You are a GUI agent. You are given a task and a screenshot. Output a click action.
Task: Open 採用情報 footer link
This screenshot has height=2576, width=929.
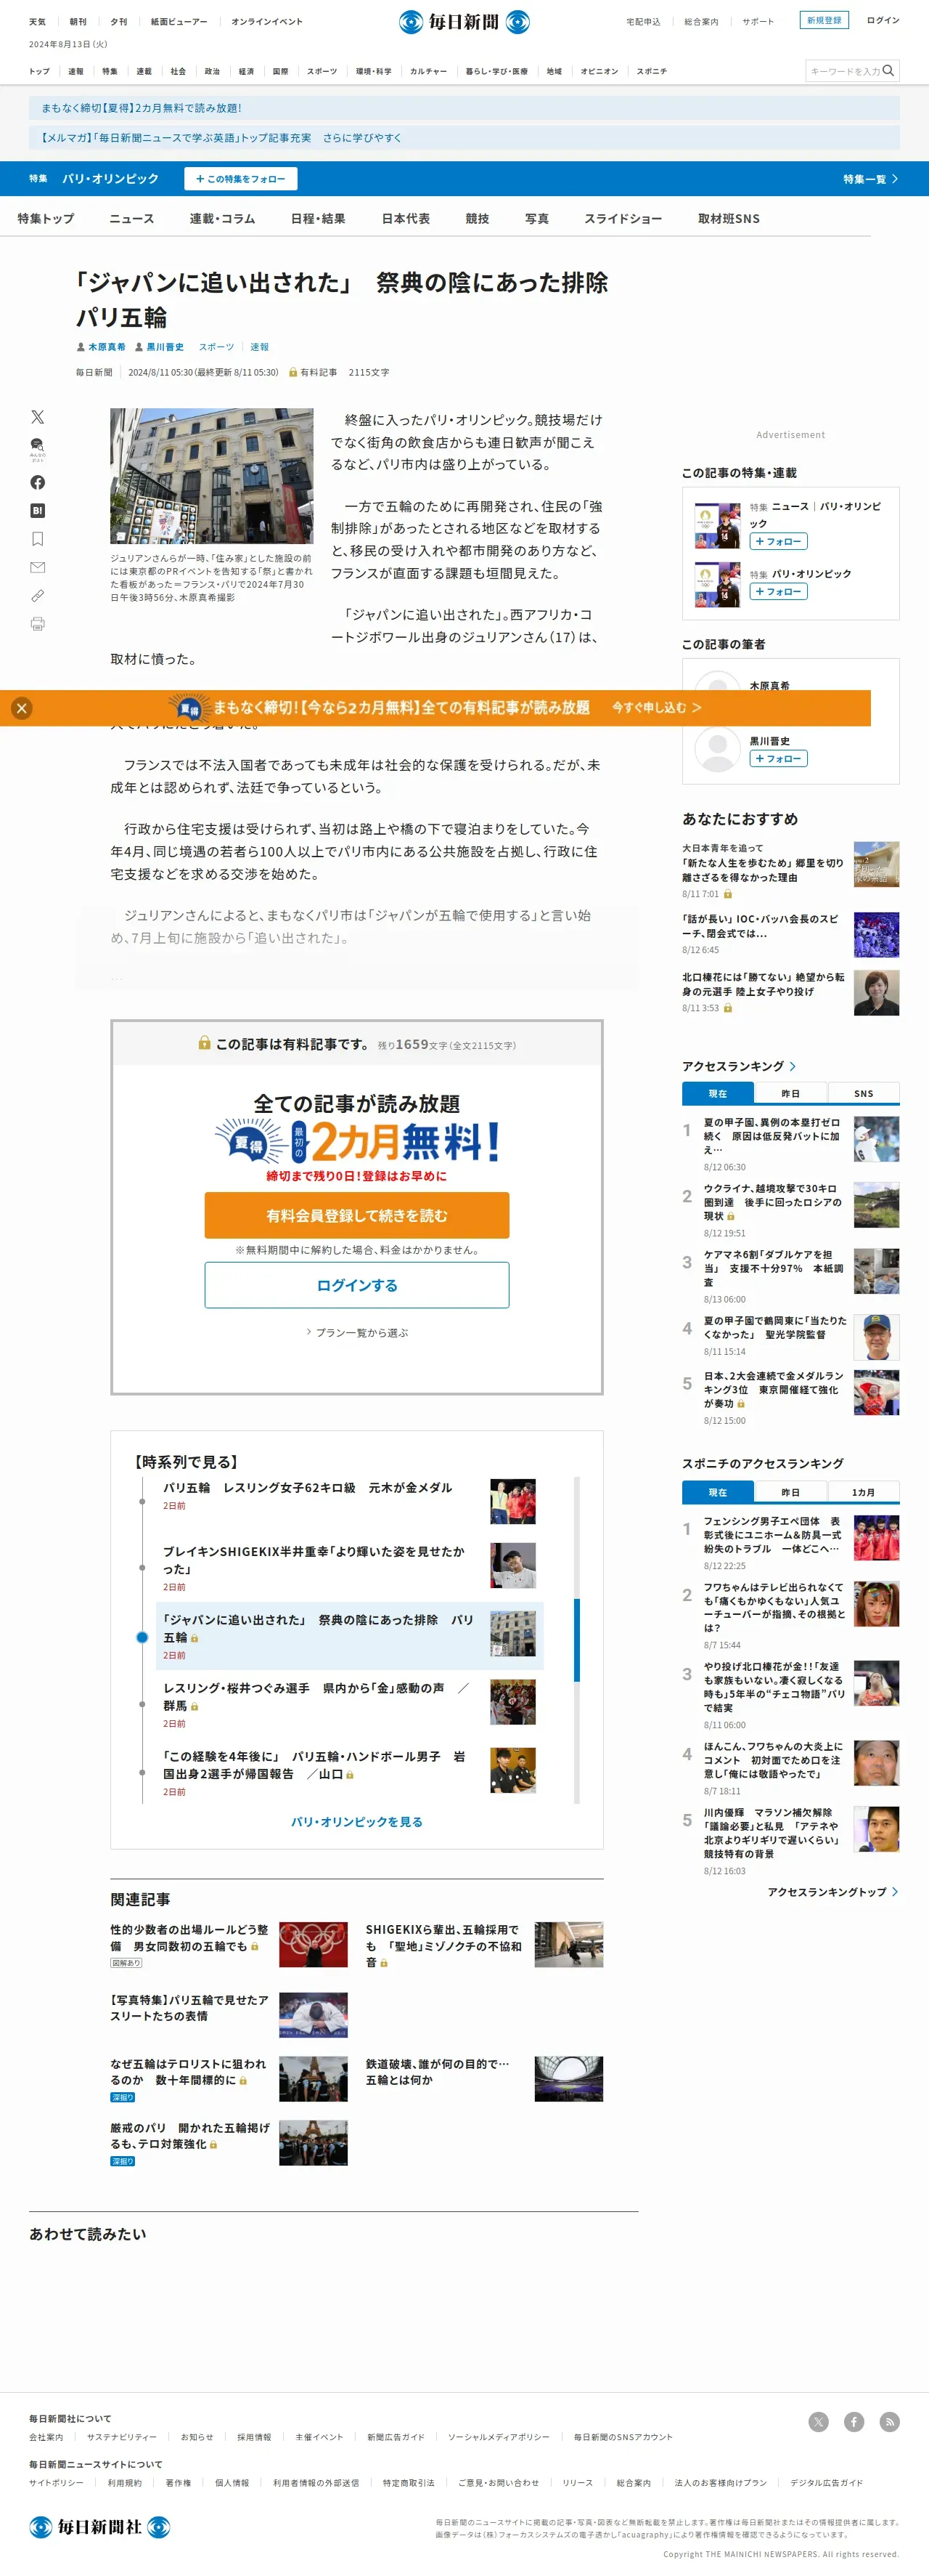click(254, 2437)
